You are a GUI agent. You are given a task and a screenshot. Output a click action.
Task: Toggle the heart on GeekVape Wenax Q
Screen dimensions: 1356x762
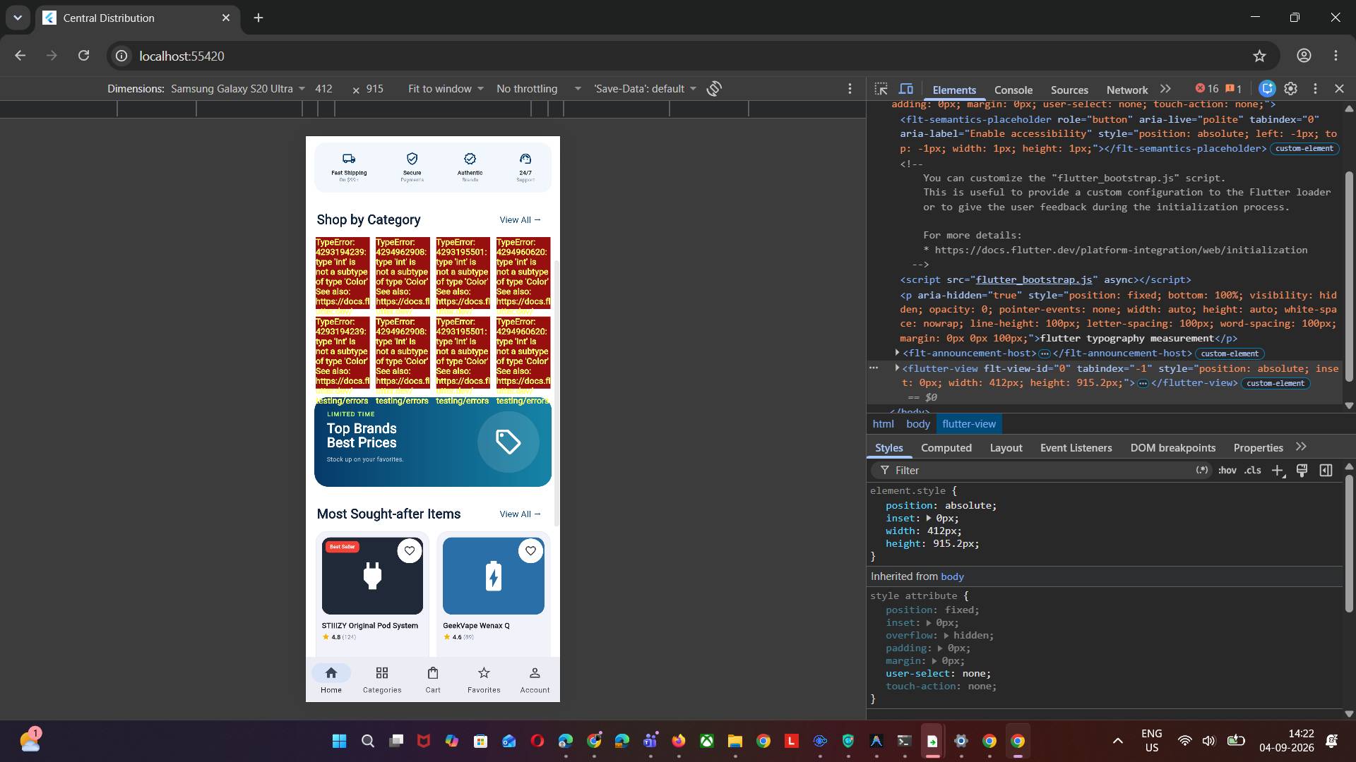[x=530, y=551]
